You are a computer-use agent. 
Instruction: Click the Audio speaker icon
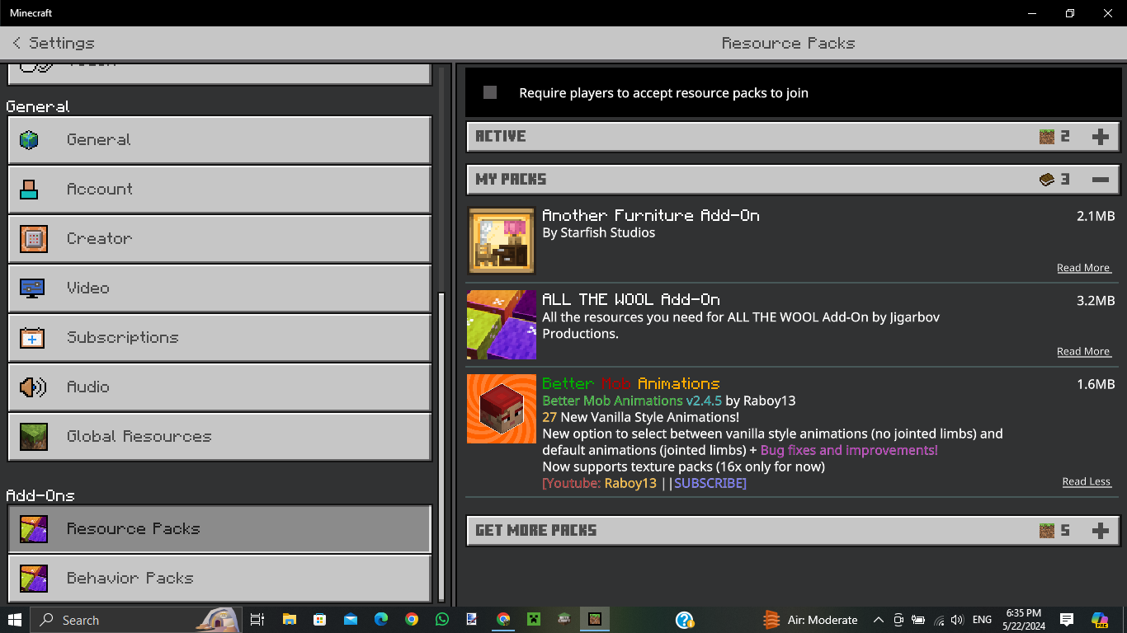[32, 387]
